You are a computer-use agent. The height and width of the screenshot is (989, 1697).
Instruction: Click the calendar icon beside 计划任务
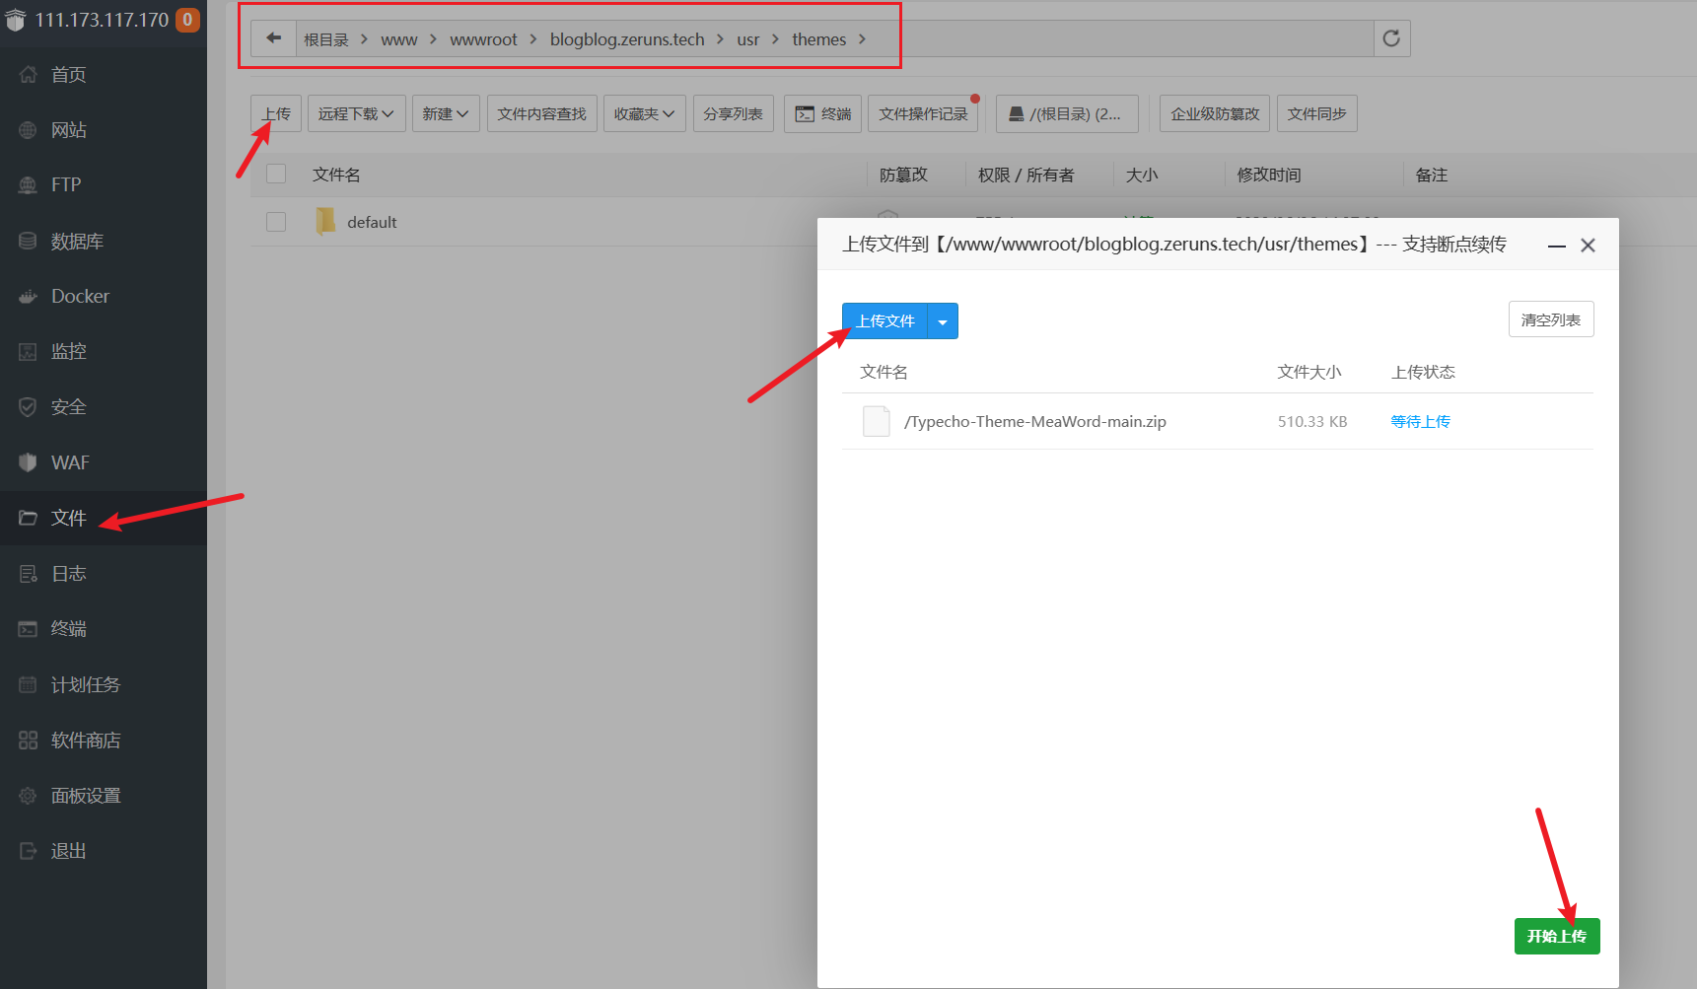click(x=28, y=684)
